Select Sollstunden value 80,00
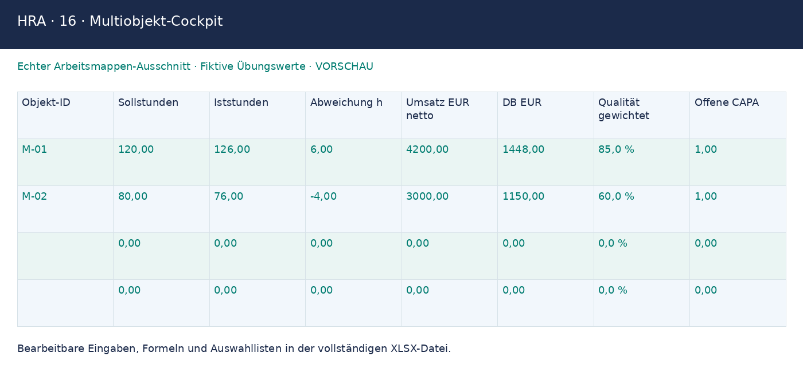The width and height of the screenshot is (803, 372). (161, 209)
